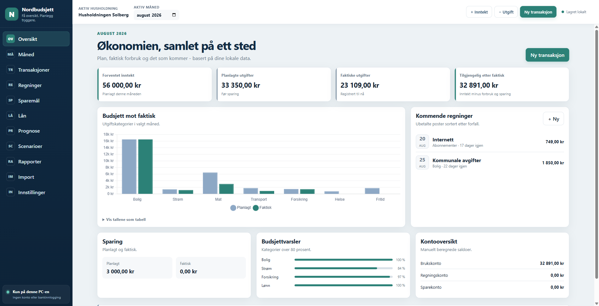Click the Faktiske utgifter 23 109,00 kr card
This screenshot has width=599, height=306.
coord(393,84)
